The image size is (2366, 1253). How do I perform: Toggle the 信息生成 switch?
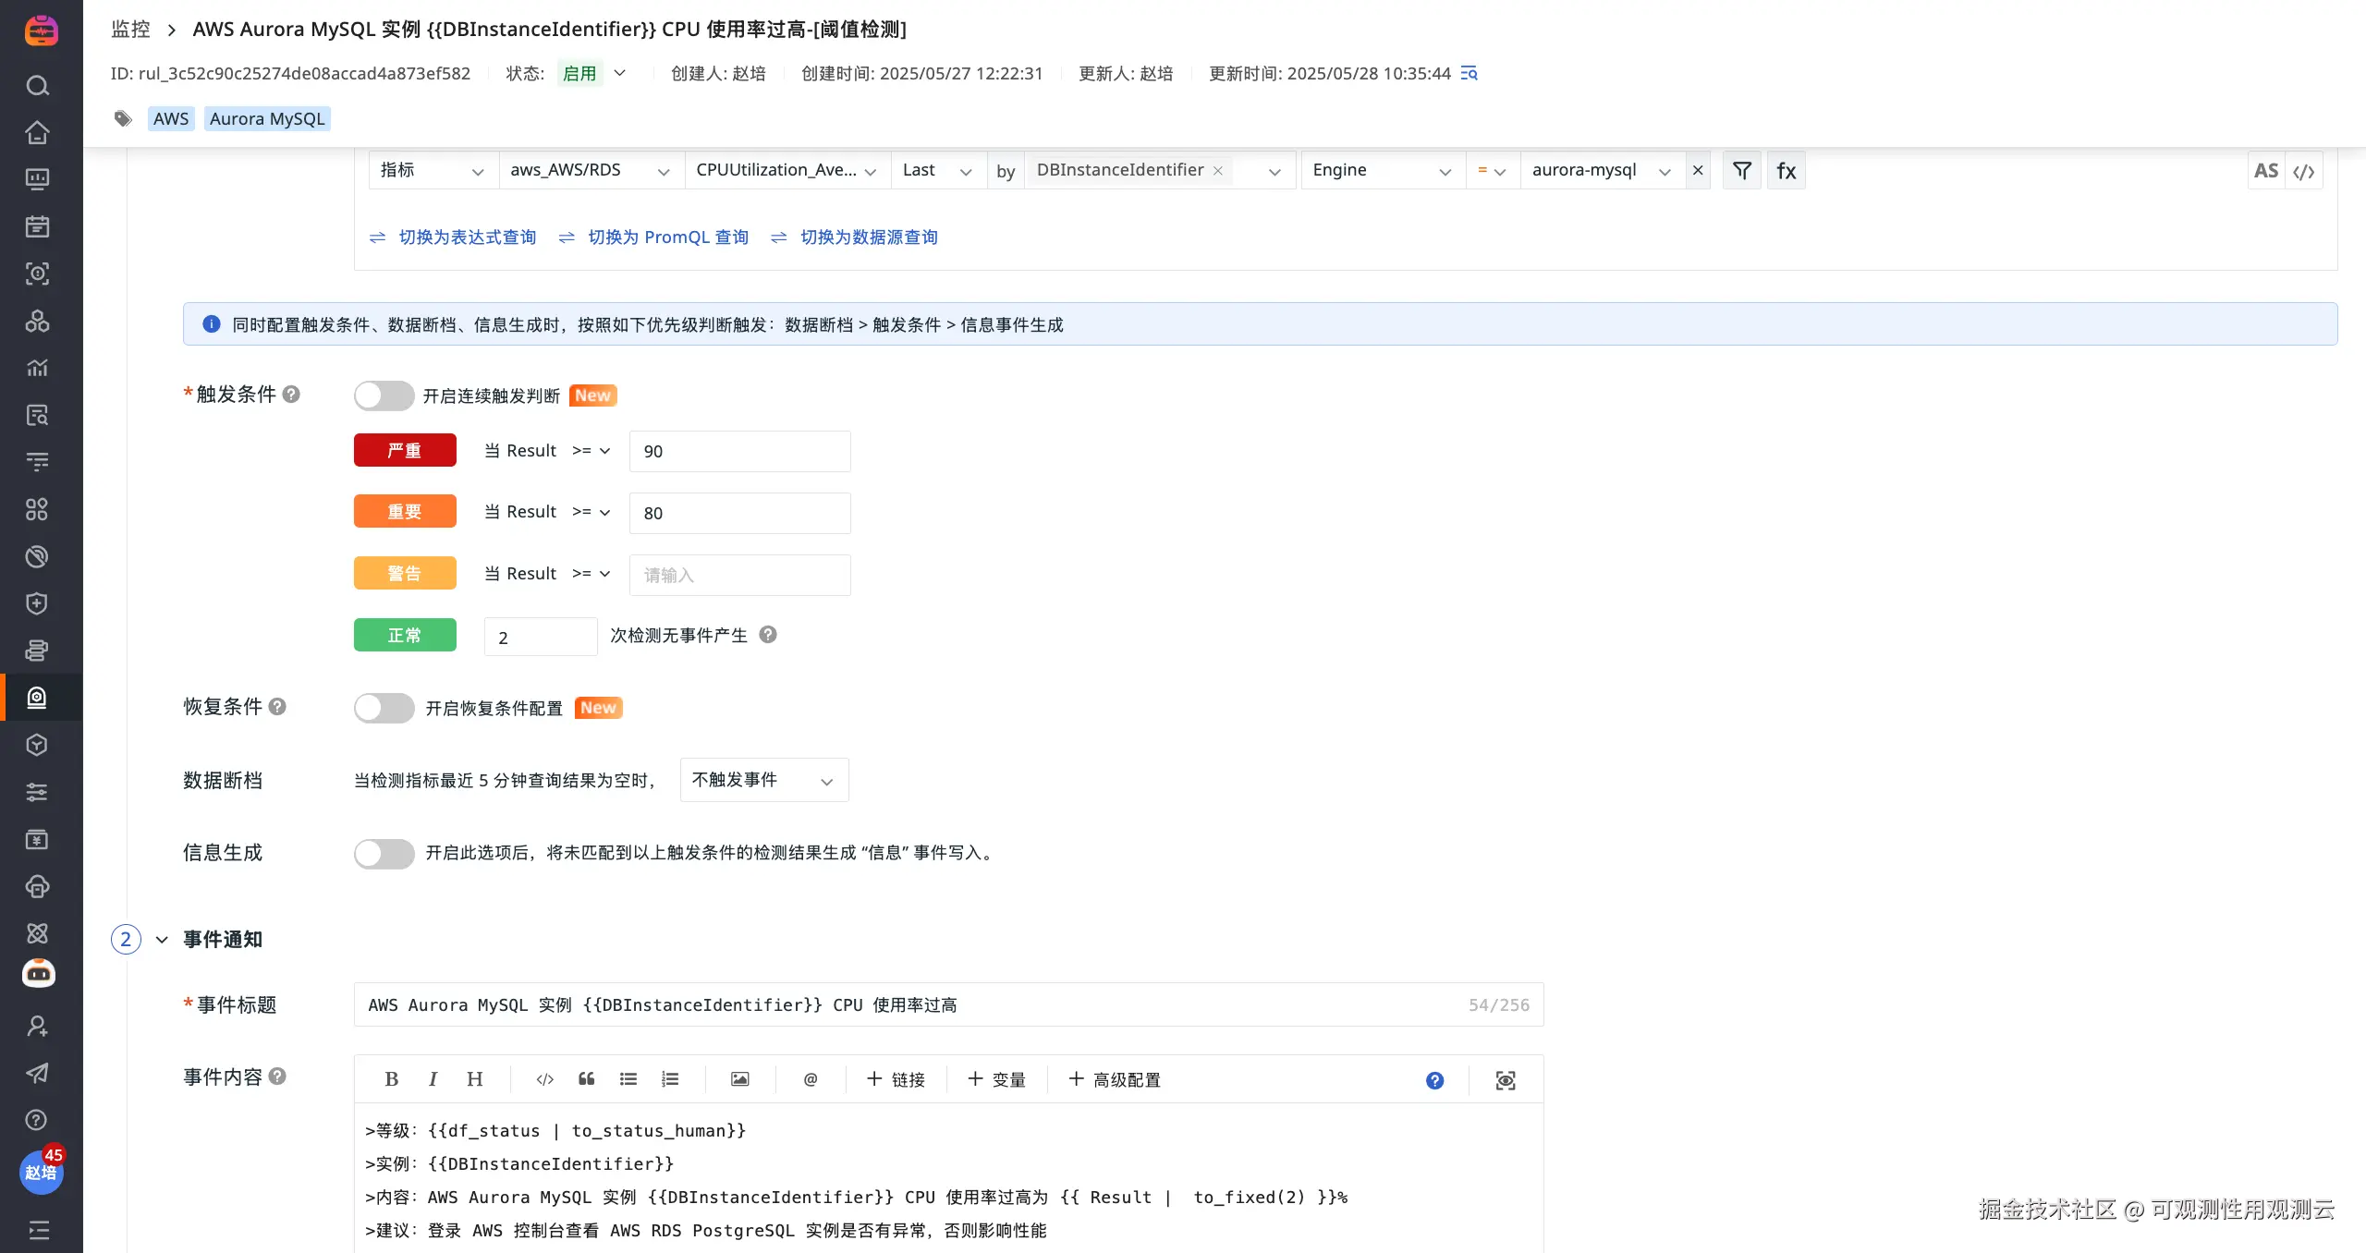(384, 853)
